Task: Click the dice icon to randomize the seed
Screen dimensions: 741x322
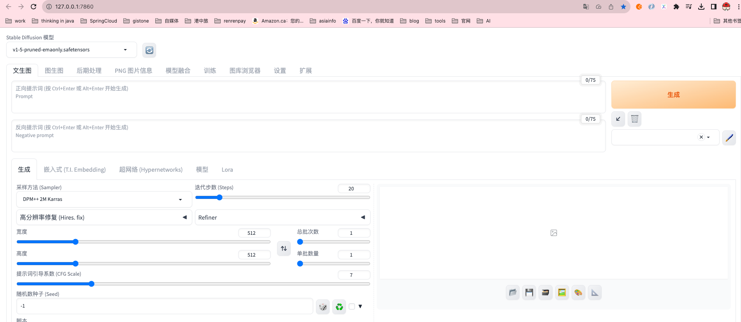Action: pyautogui.click(x=323, y=307)
